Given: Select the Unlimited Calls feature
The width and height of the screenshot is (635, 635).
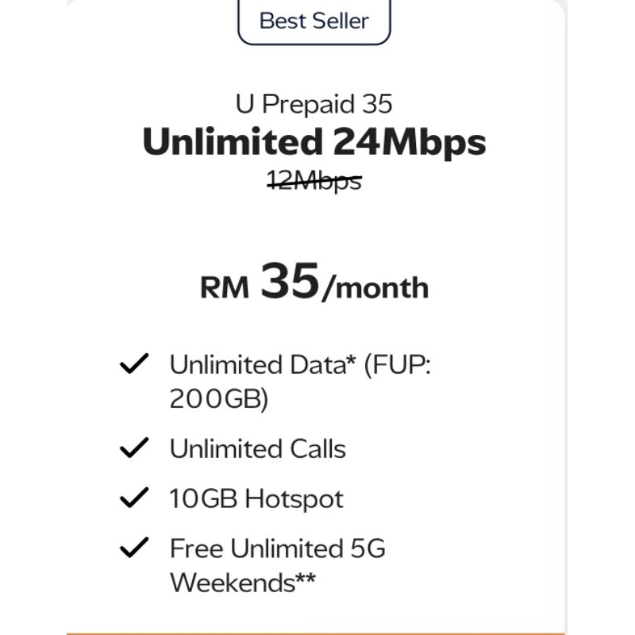Looking at the screenshot, I should (x=258, y=449).
